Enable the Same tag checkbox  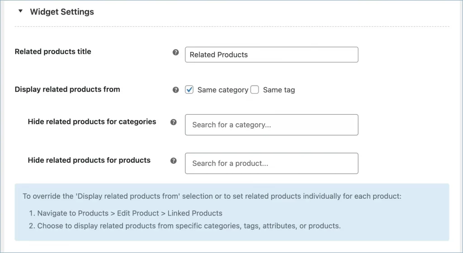pyautogui.click(x=255, y=90)
